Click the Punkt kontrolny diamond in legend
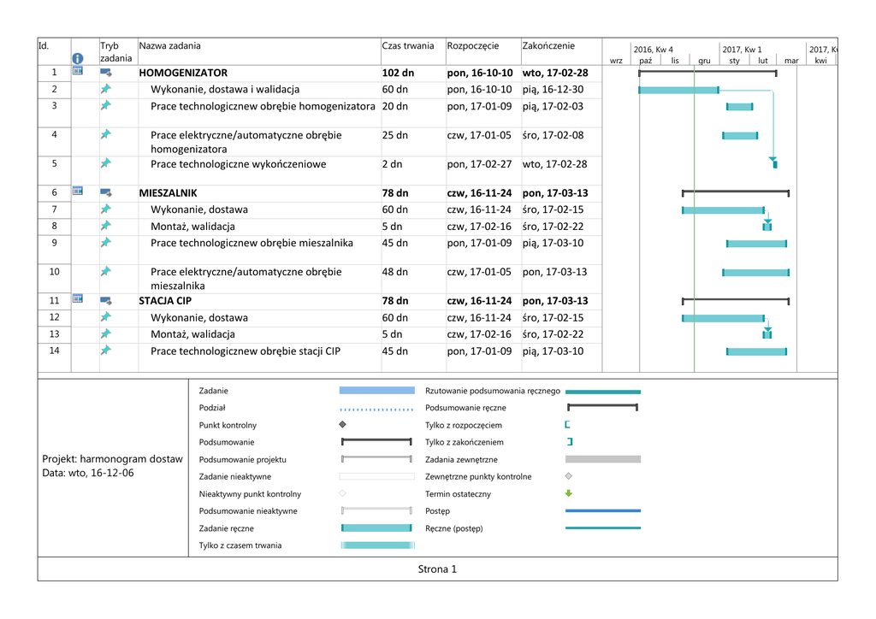The height and width of the screenshot is (619, 876). [x=342, y=425]
